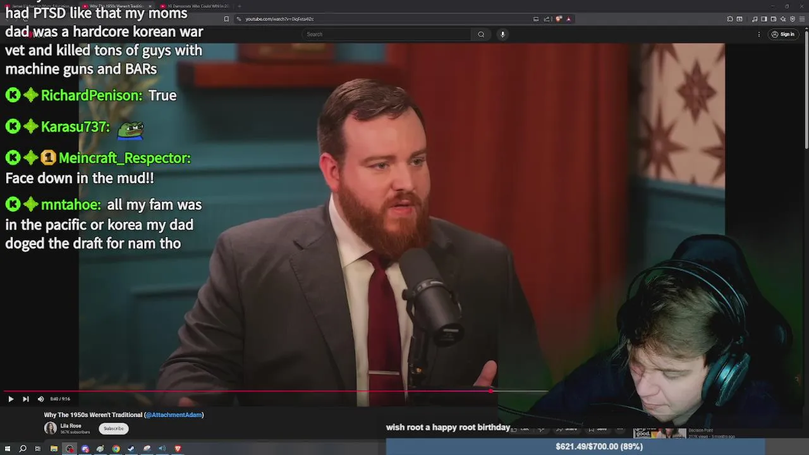809x455 pixels.
Task: Open Brave Leo AI sparkle icon
Action: 783,19
